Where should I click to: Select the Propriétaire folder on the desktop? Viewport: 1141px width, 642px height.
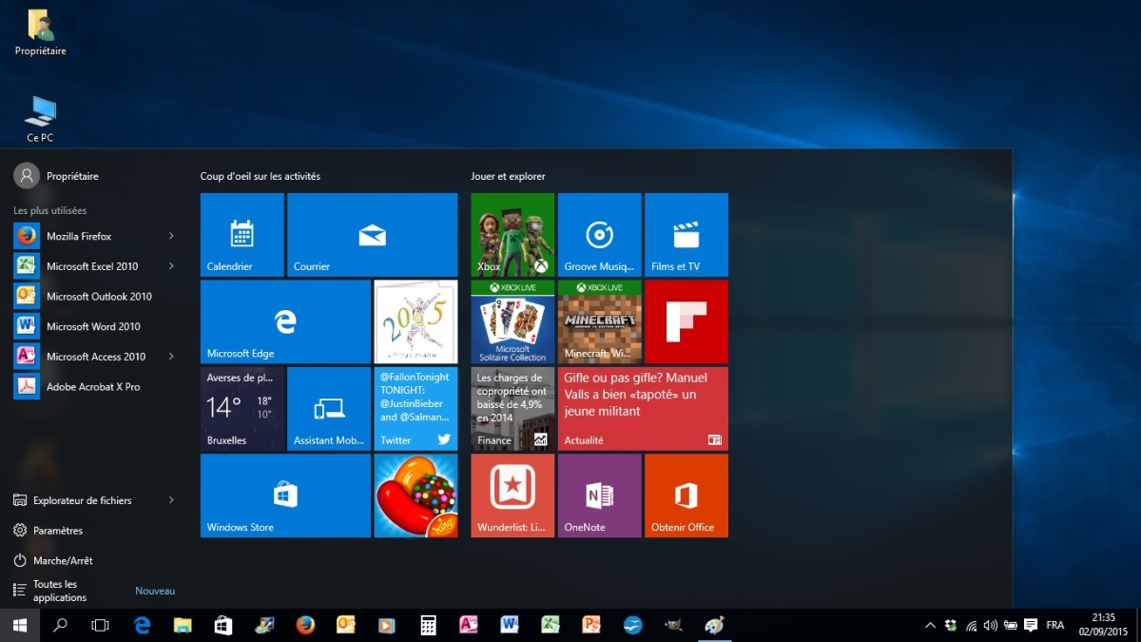[x=41, y=33]
